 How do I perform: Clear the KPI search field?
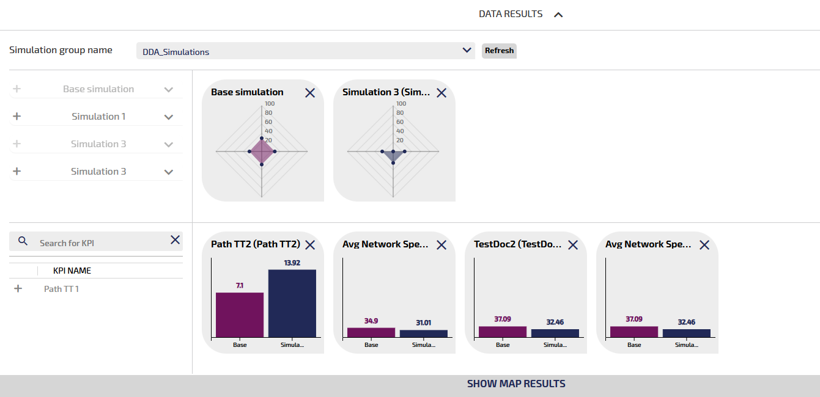click(x=175, y=240)
